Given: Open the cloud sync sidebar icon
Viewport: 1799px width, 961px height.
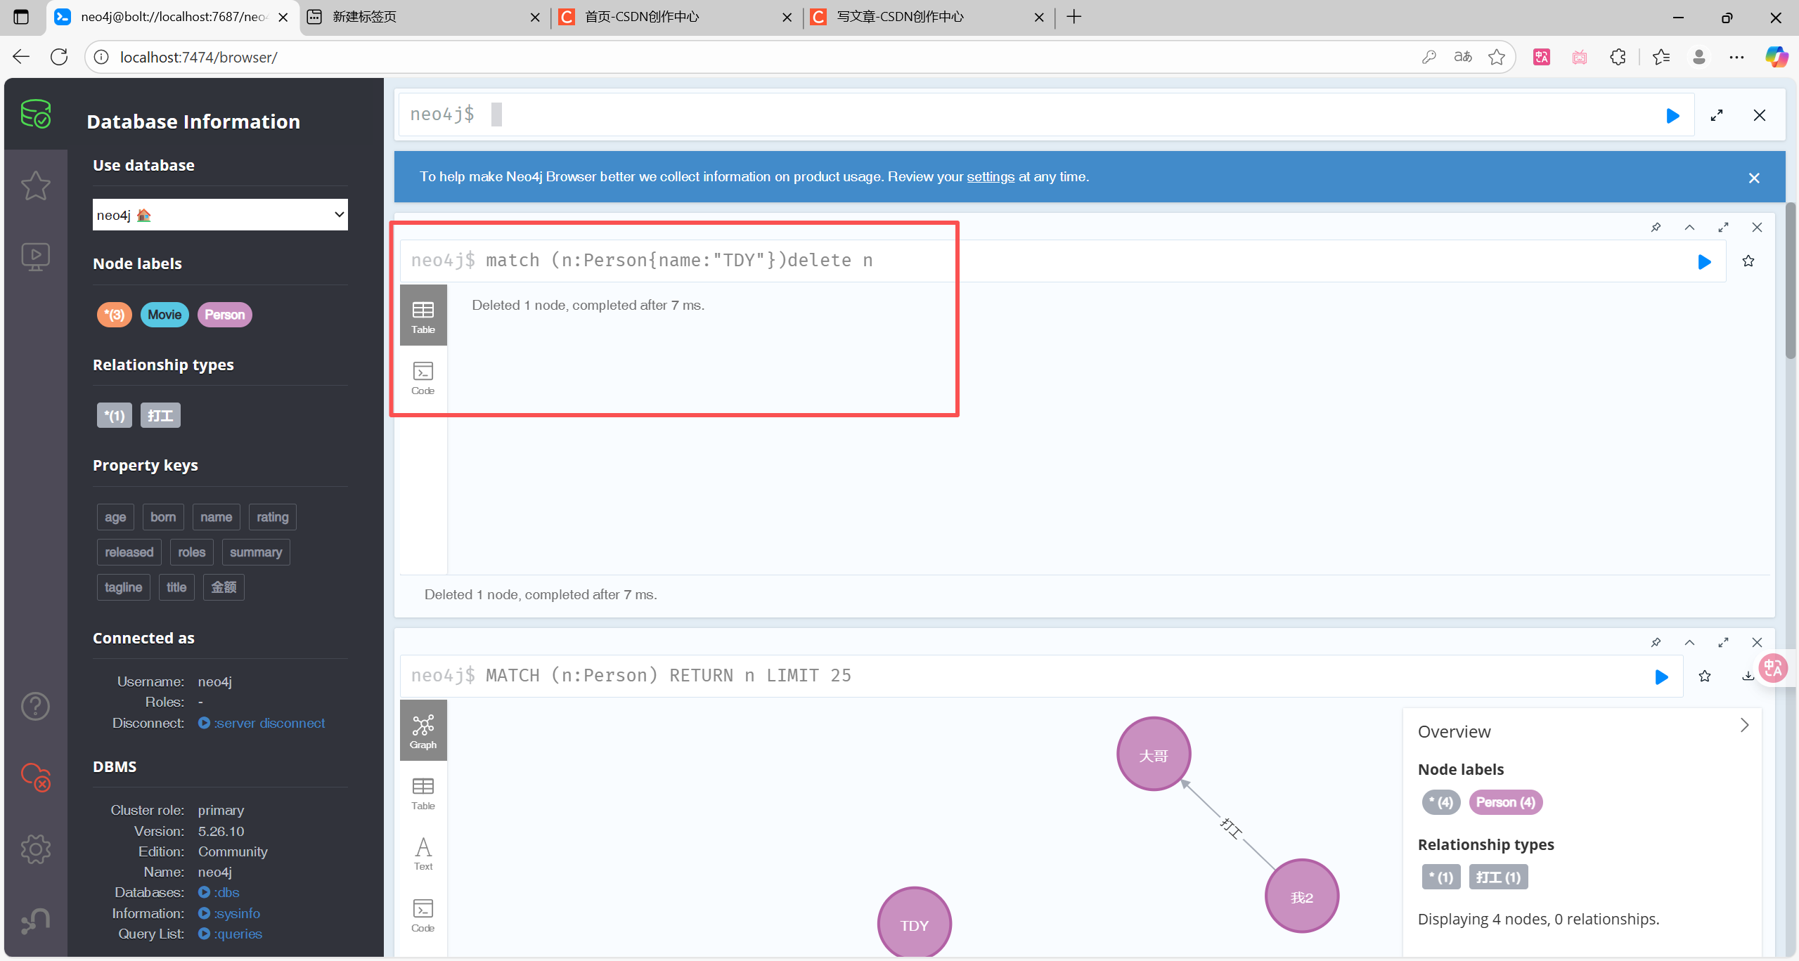Looking at the screenshot, I should point(35,777).
